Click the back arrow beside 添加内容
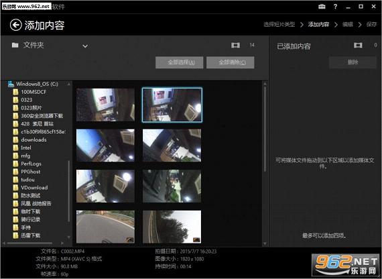The height and width of the screenshot is (279, 382). [16, 25]
